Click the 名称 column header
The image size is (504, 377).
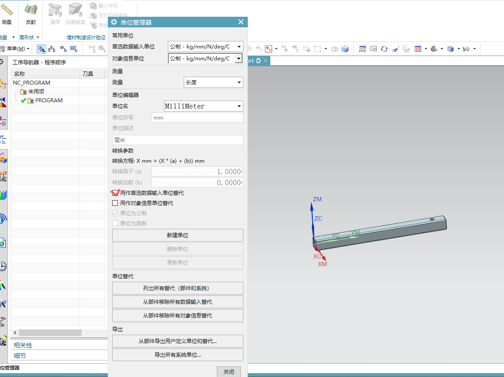click(x=45, y=74)
